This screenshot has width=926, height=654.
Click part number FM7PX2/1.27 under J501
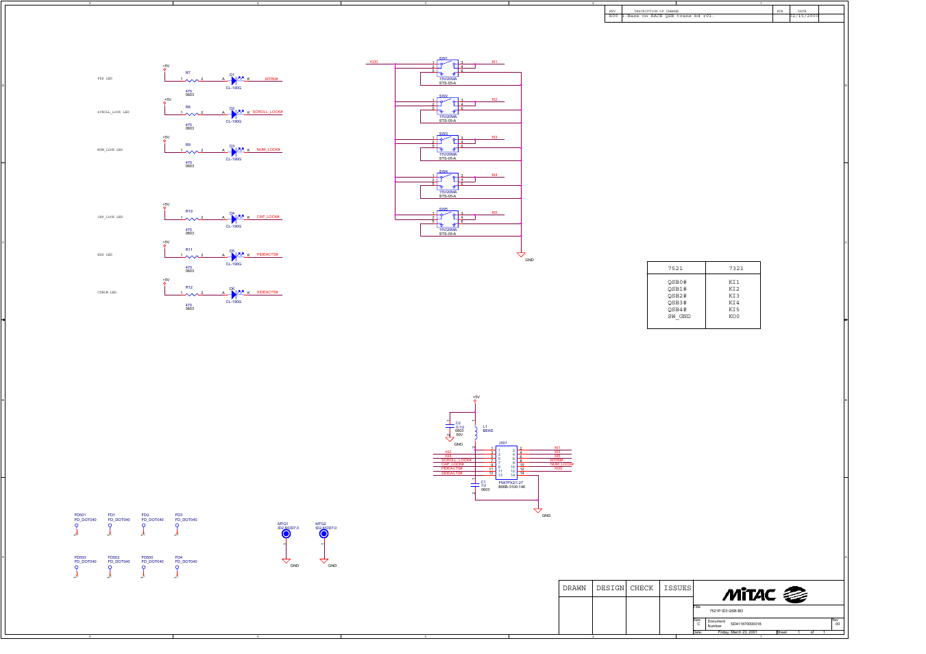[x=511, y=483]
